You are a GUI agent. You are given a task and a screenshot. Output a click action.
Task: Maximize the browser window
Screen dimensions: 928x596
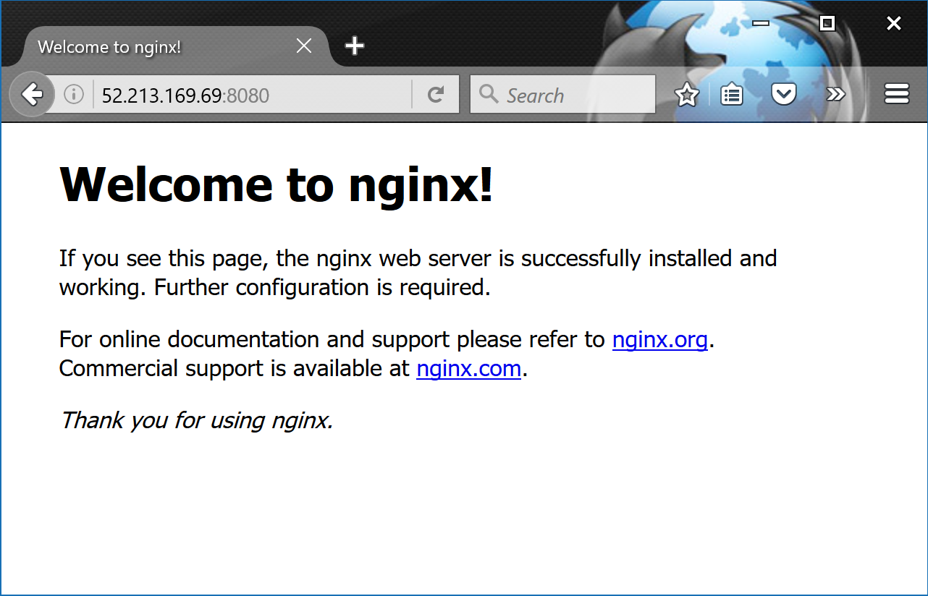[x=827, y=23]
